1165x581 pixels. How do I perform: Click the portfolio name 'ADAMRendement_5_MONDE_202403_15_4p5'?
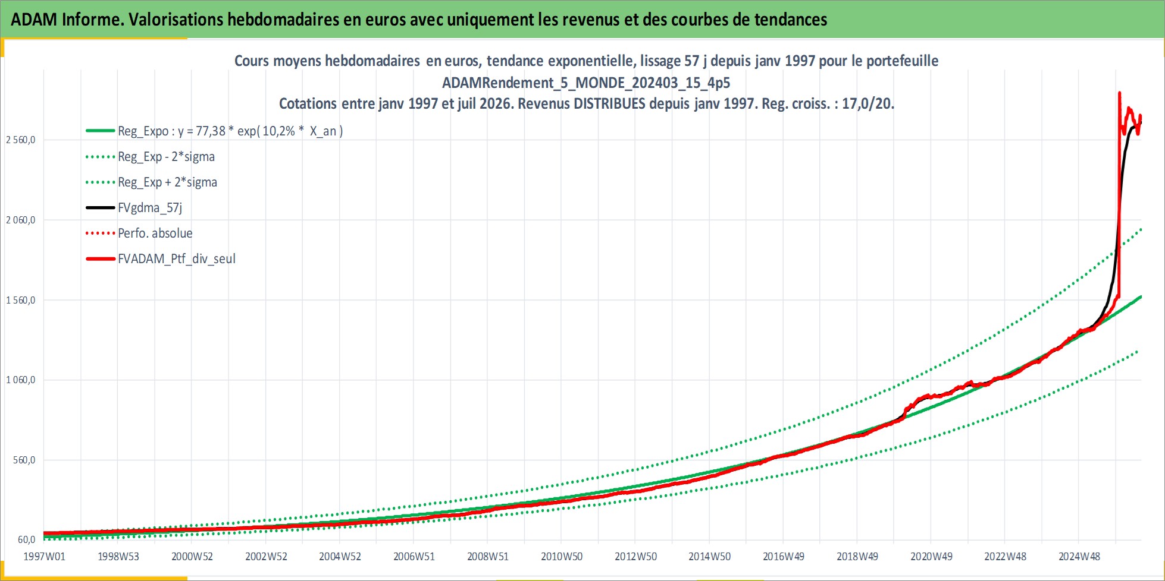tap(586, 83)
